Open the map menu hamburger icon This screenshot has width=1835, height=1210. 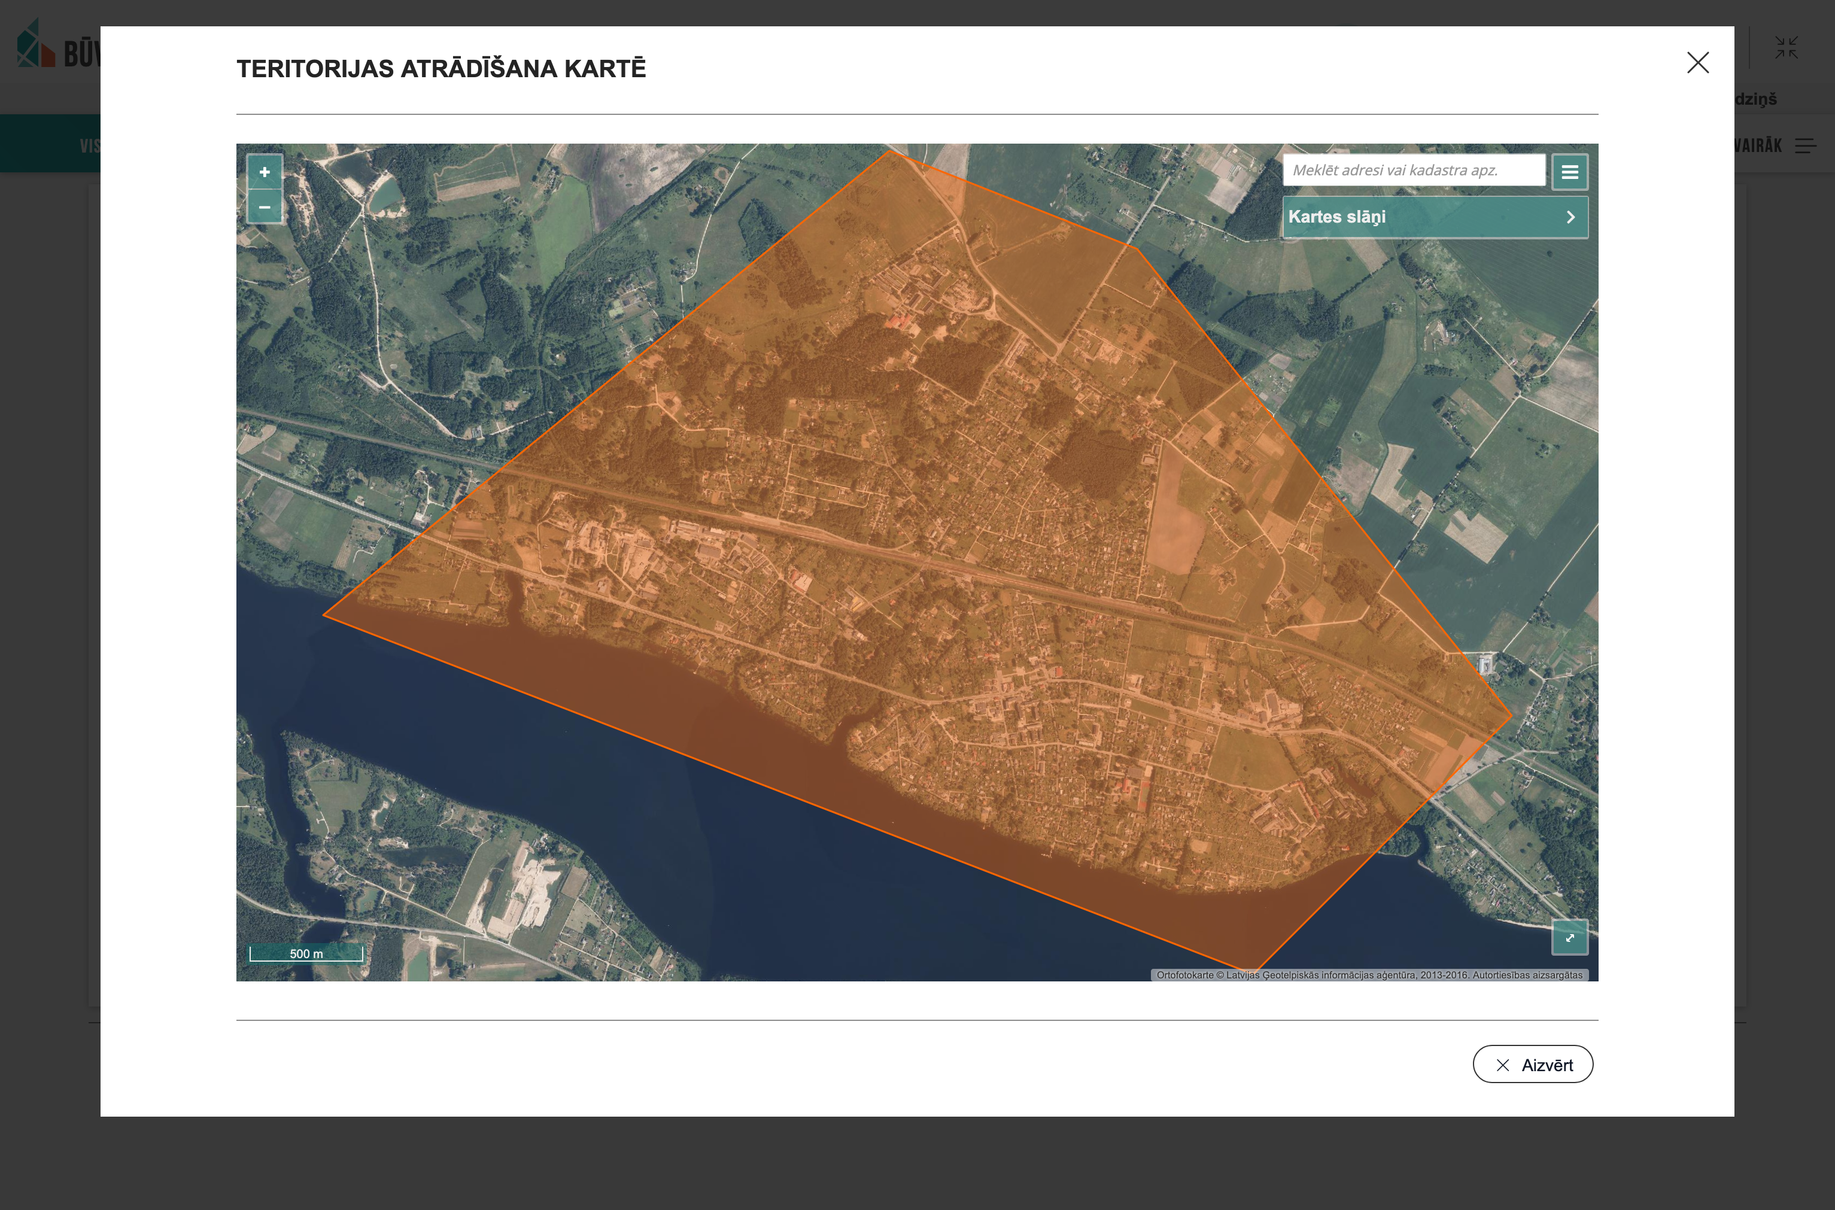pos(1569,172)
